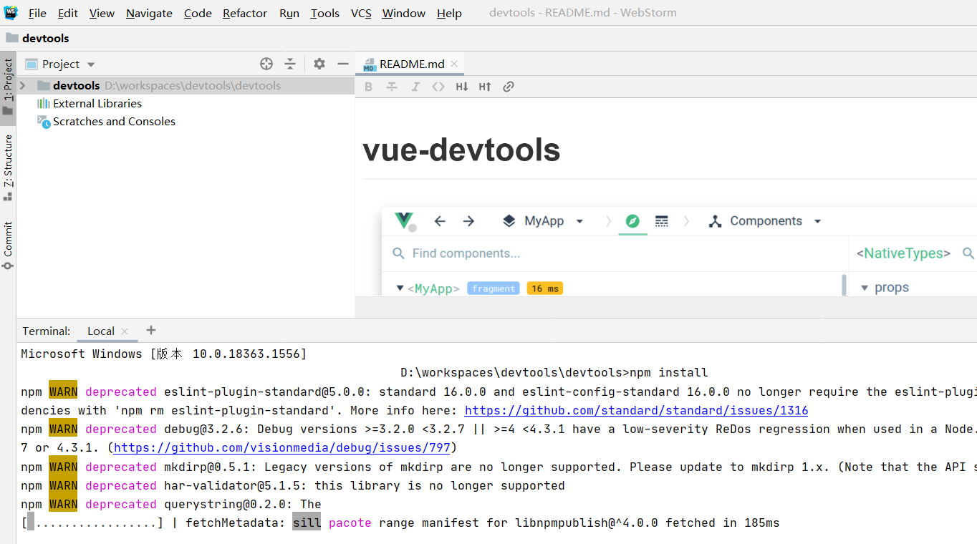Open the Refactor menu

(245, 13)
